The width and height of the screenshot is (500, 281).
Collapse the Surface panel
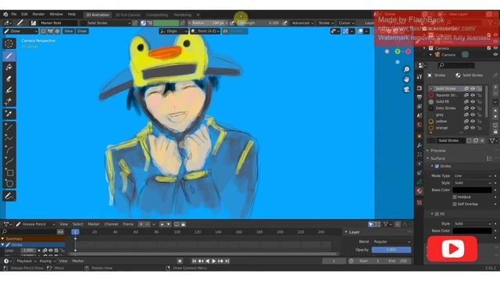(437, 158)
